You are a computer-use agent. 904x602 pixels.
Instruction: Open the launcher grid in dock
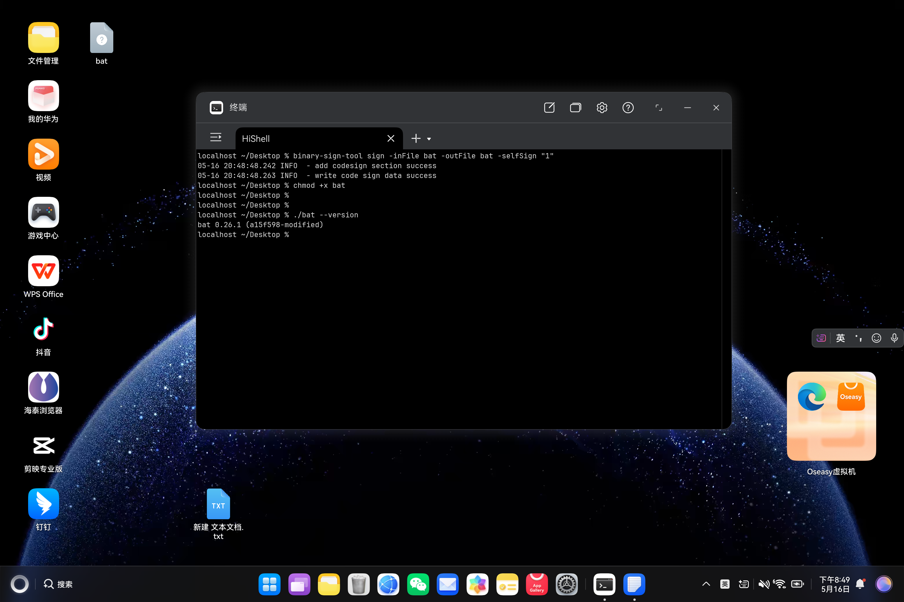269,584
